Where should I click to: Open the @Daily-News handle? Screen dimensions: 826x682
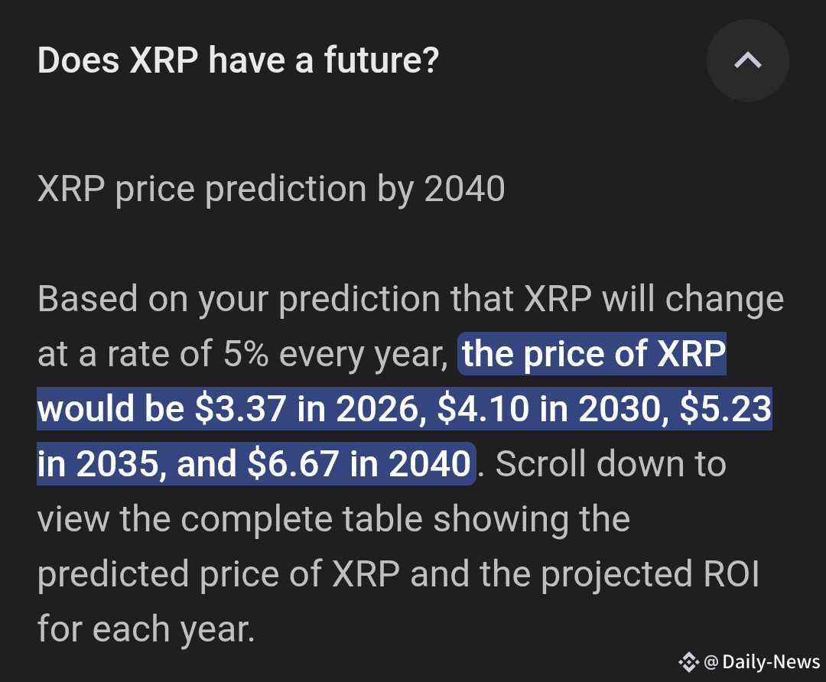pos(763,662)
